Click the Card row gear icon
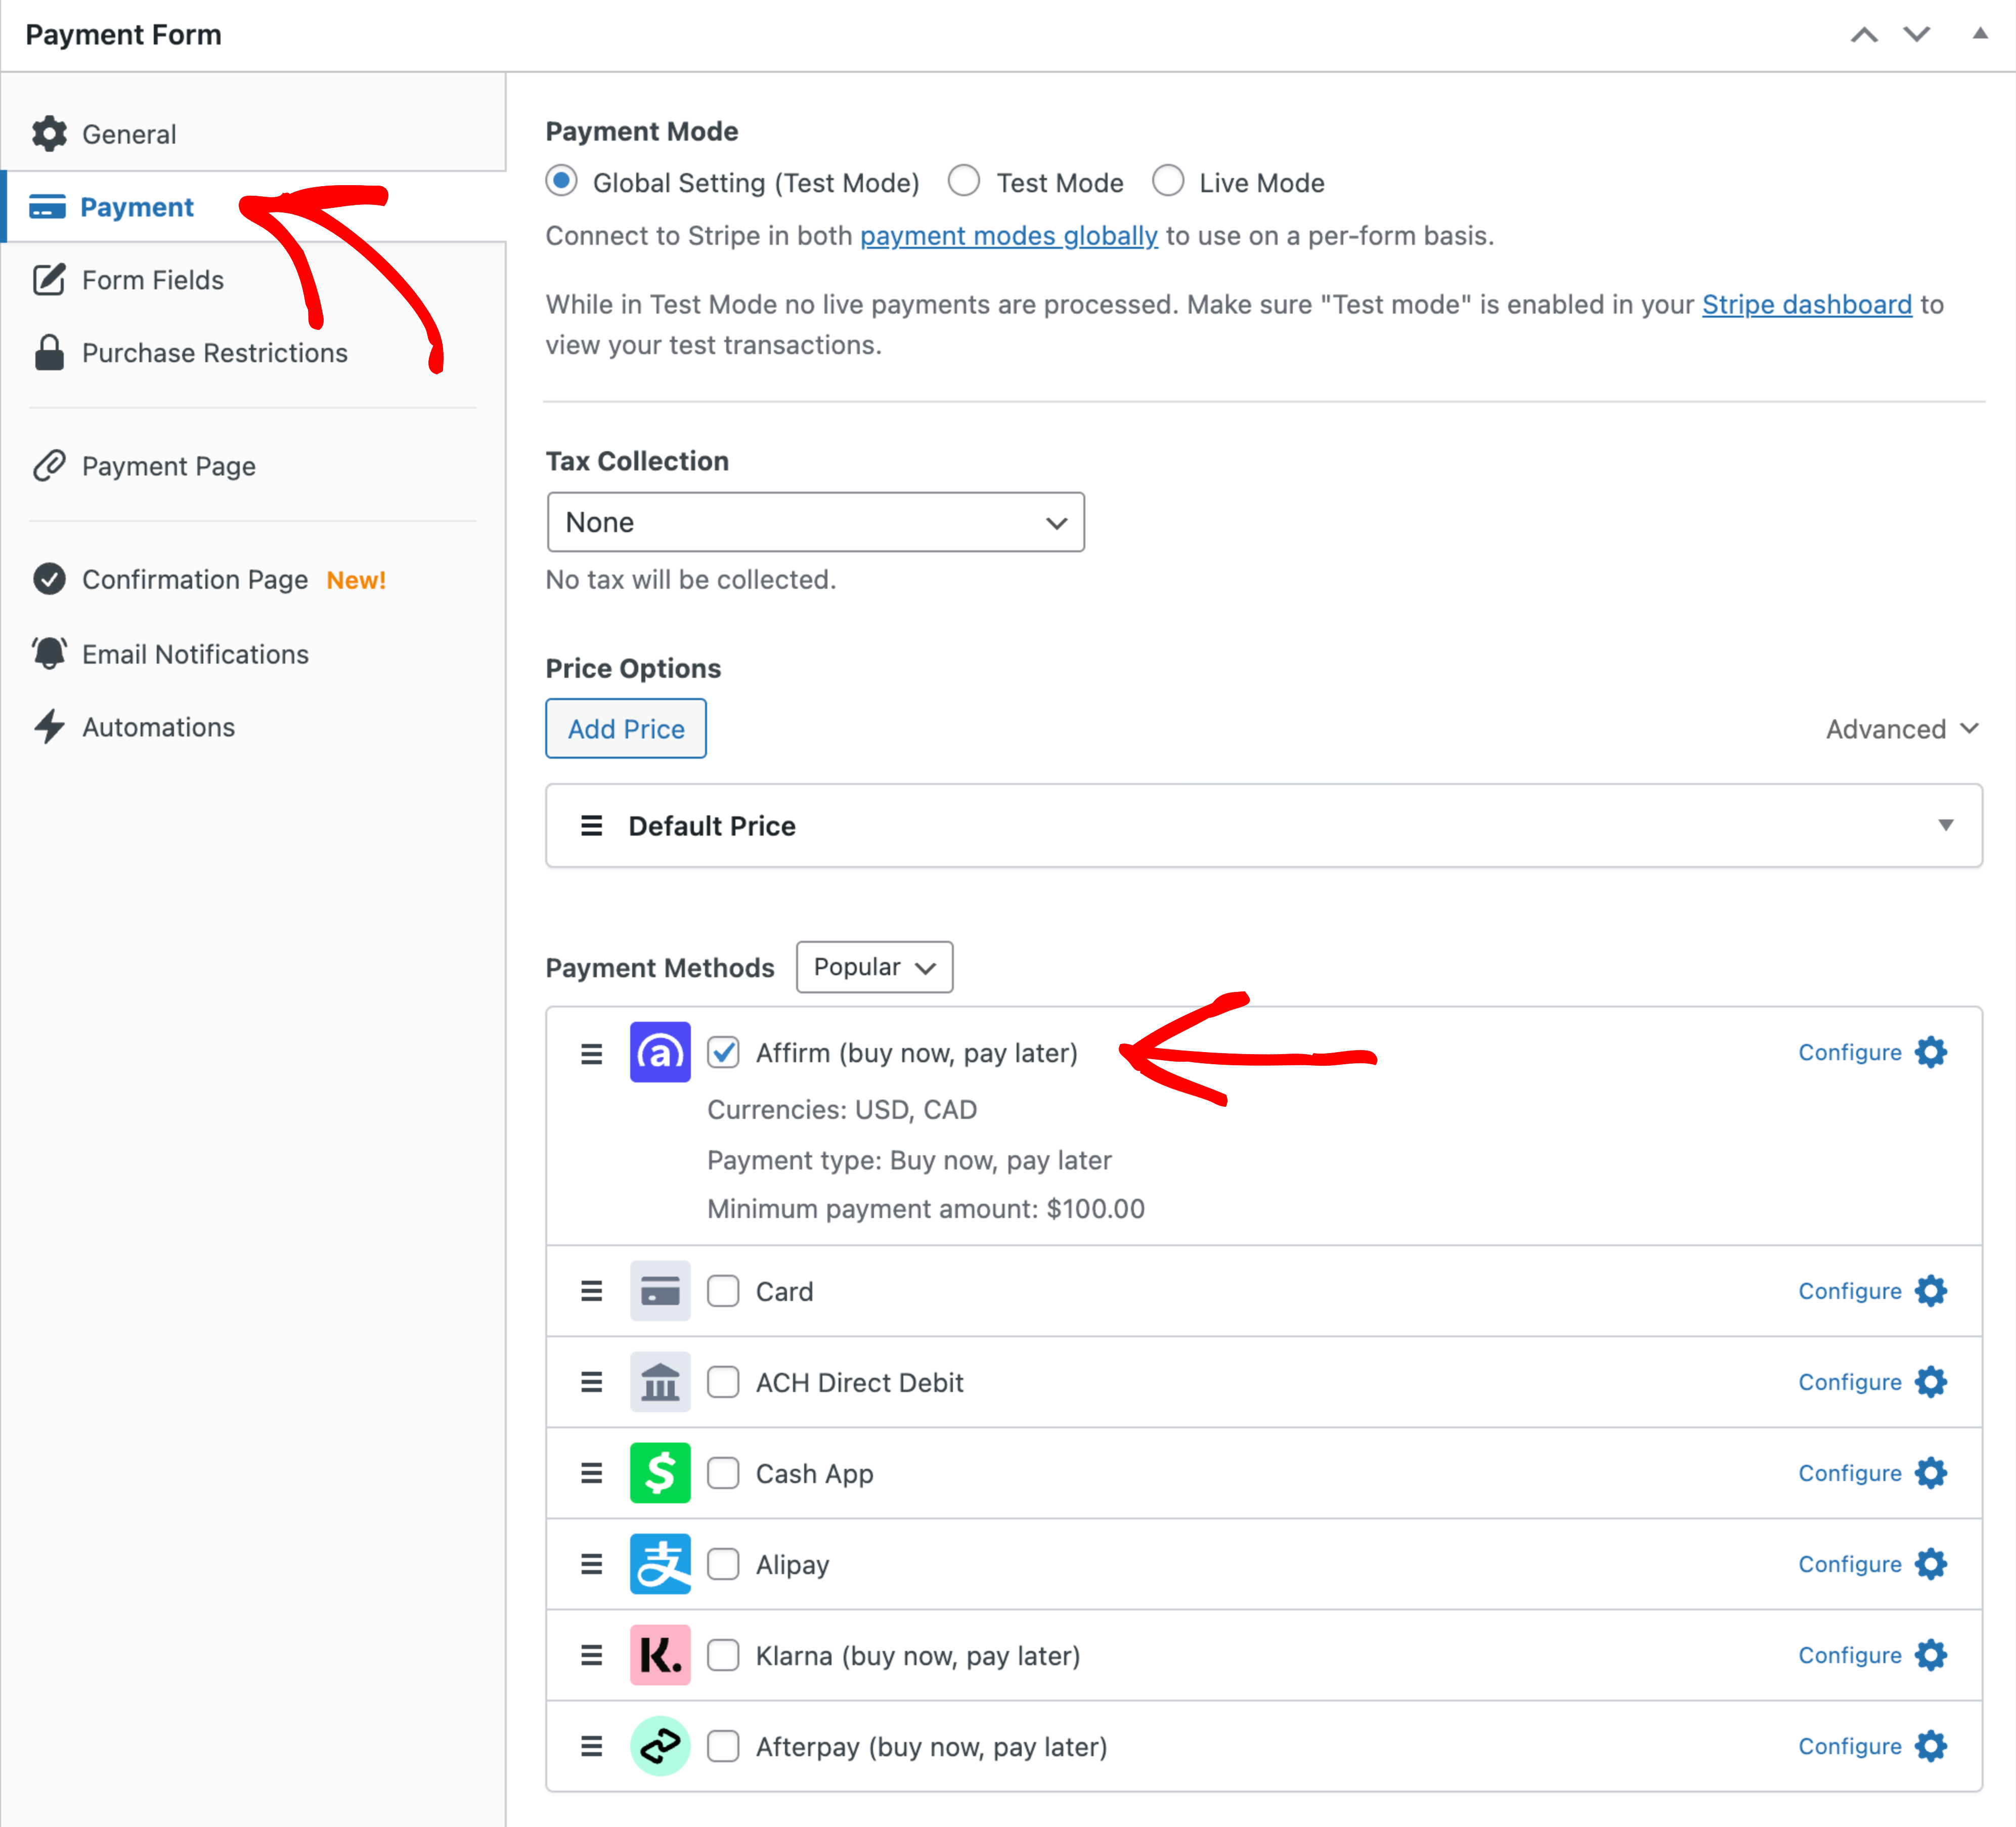The height and width of the screenshot is (1827, 2016). (x=1930, y=1291)
